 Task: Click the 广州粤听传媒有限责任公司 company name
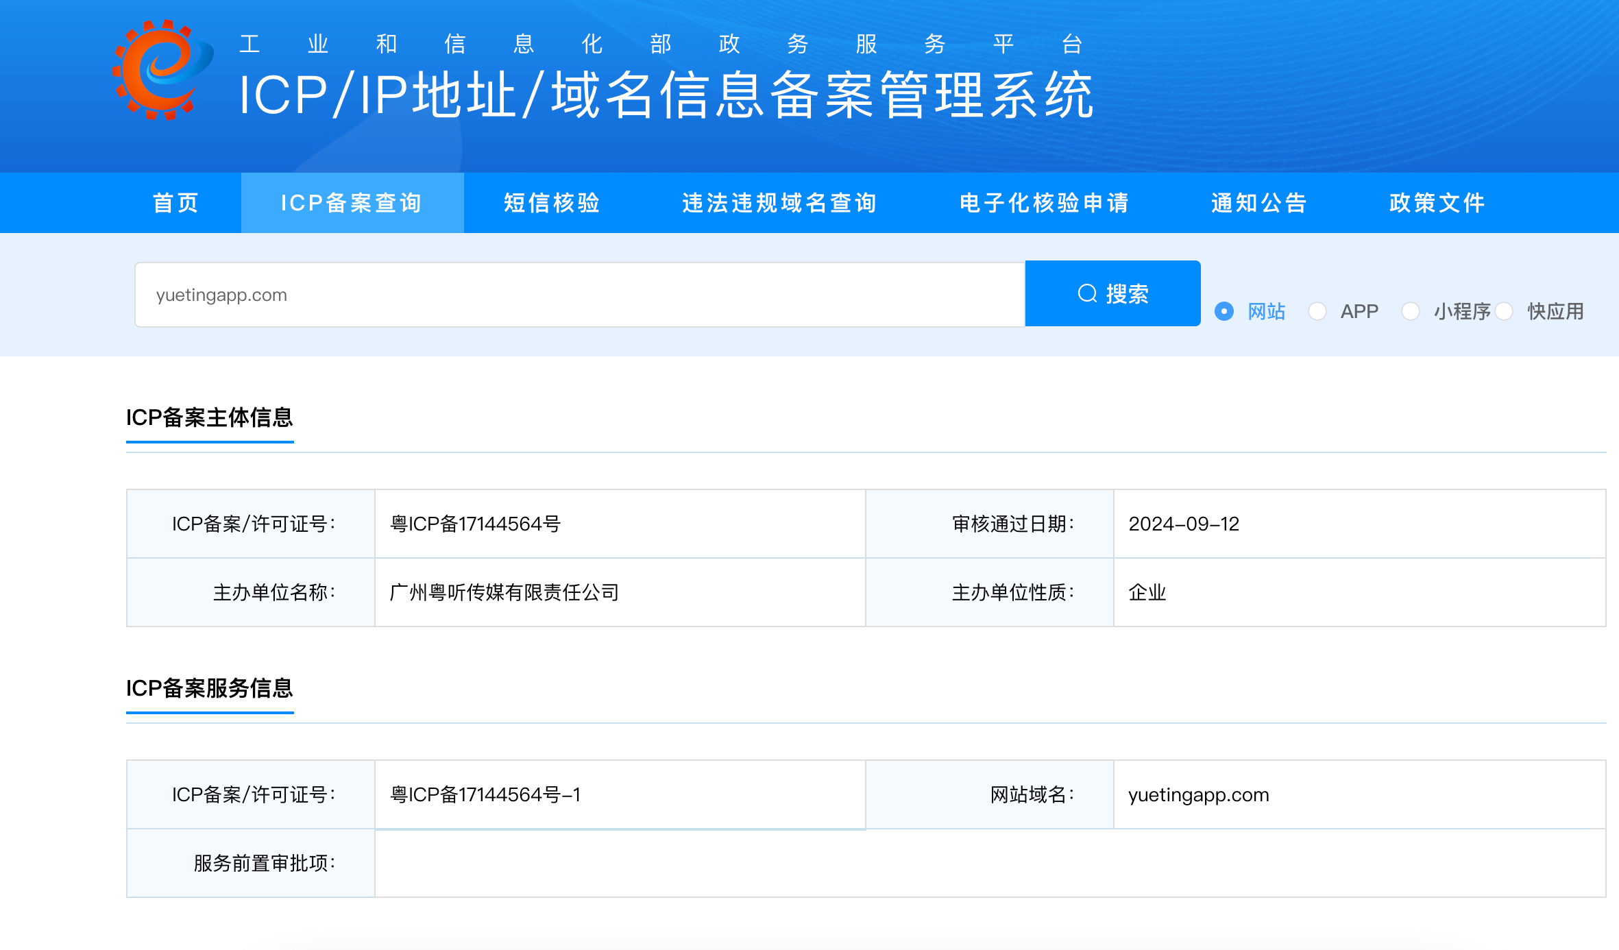[x=504, y=592]
